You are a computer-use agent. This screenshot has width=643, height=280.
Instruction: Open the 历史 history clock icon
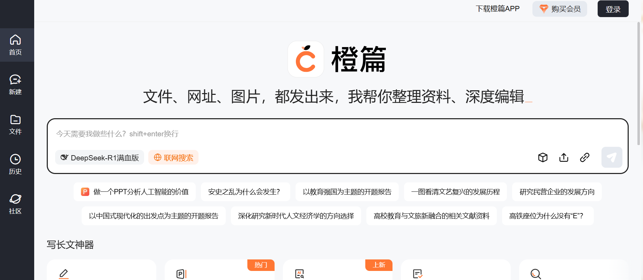tap(15, 159)
